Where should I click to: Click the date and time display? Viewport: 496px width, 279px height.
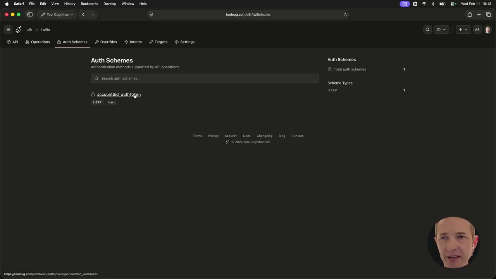(x=476, y=4)
